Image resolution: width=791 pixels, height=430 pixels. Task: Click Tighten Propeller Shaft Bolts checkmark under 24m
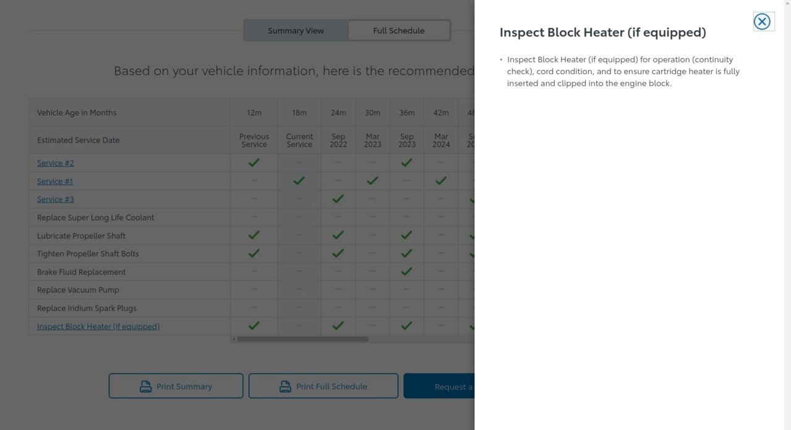pos(338,253)
